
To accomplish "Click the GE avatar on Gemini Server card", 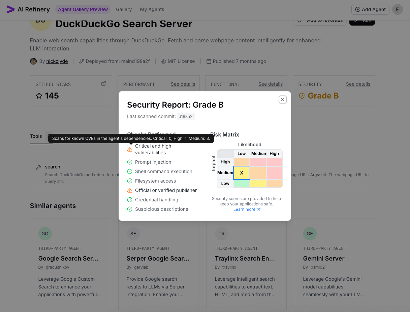I will 310,234.
